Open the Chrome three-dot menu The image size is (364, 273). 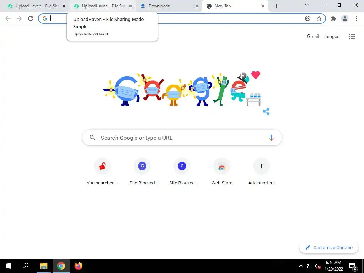pyautogui.click(x=356, y=18)
